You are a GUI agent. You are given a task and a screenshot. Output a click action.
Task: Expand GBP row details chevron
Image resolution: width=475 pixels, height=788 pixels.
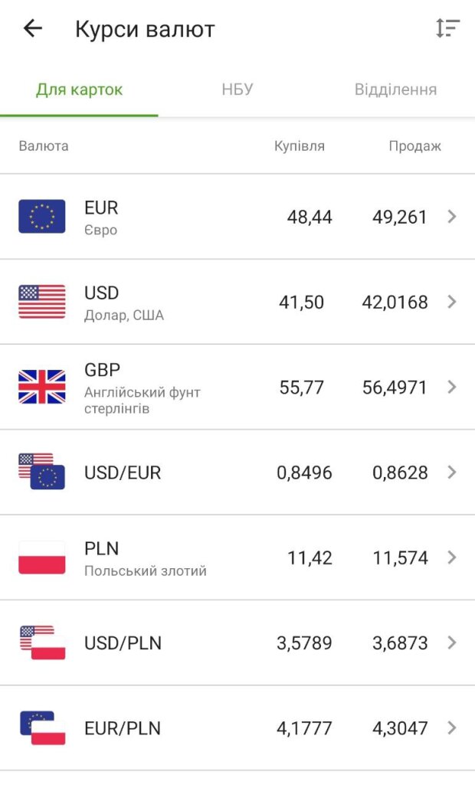[452, 387]
